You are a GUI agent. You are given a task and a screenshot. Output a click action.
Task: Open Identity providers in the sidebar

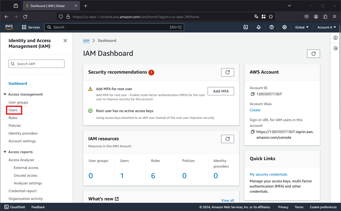(x=23, y=133)
